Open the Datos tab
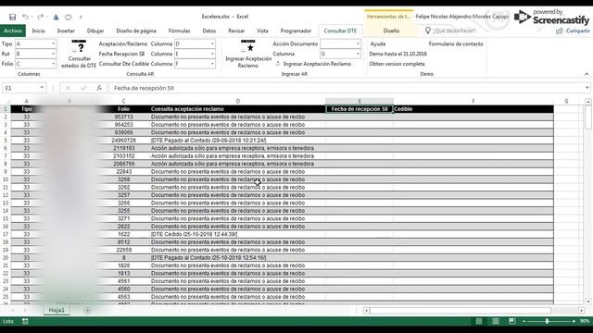This screenshot has height=333, width=593. click(x=209, y=31)
